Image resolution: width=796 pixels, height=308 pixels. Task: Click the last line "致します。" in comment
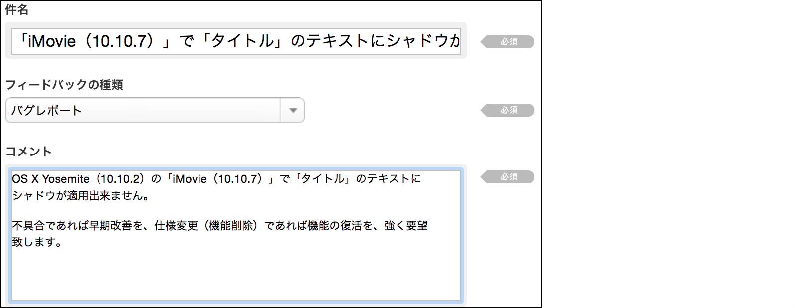[36, 242]
